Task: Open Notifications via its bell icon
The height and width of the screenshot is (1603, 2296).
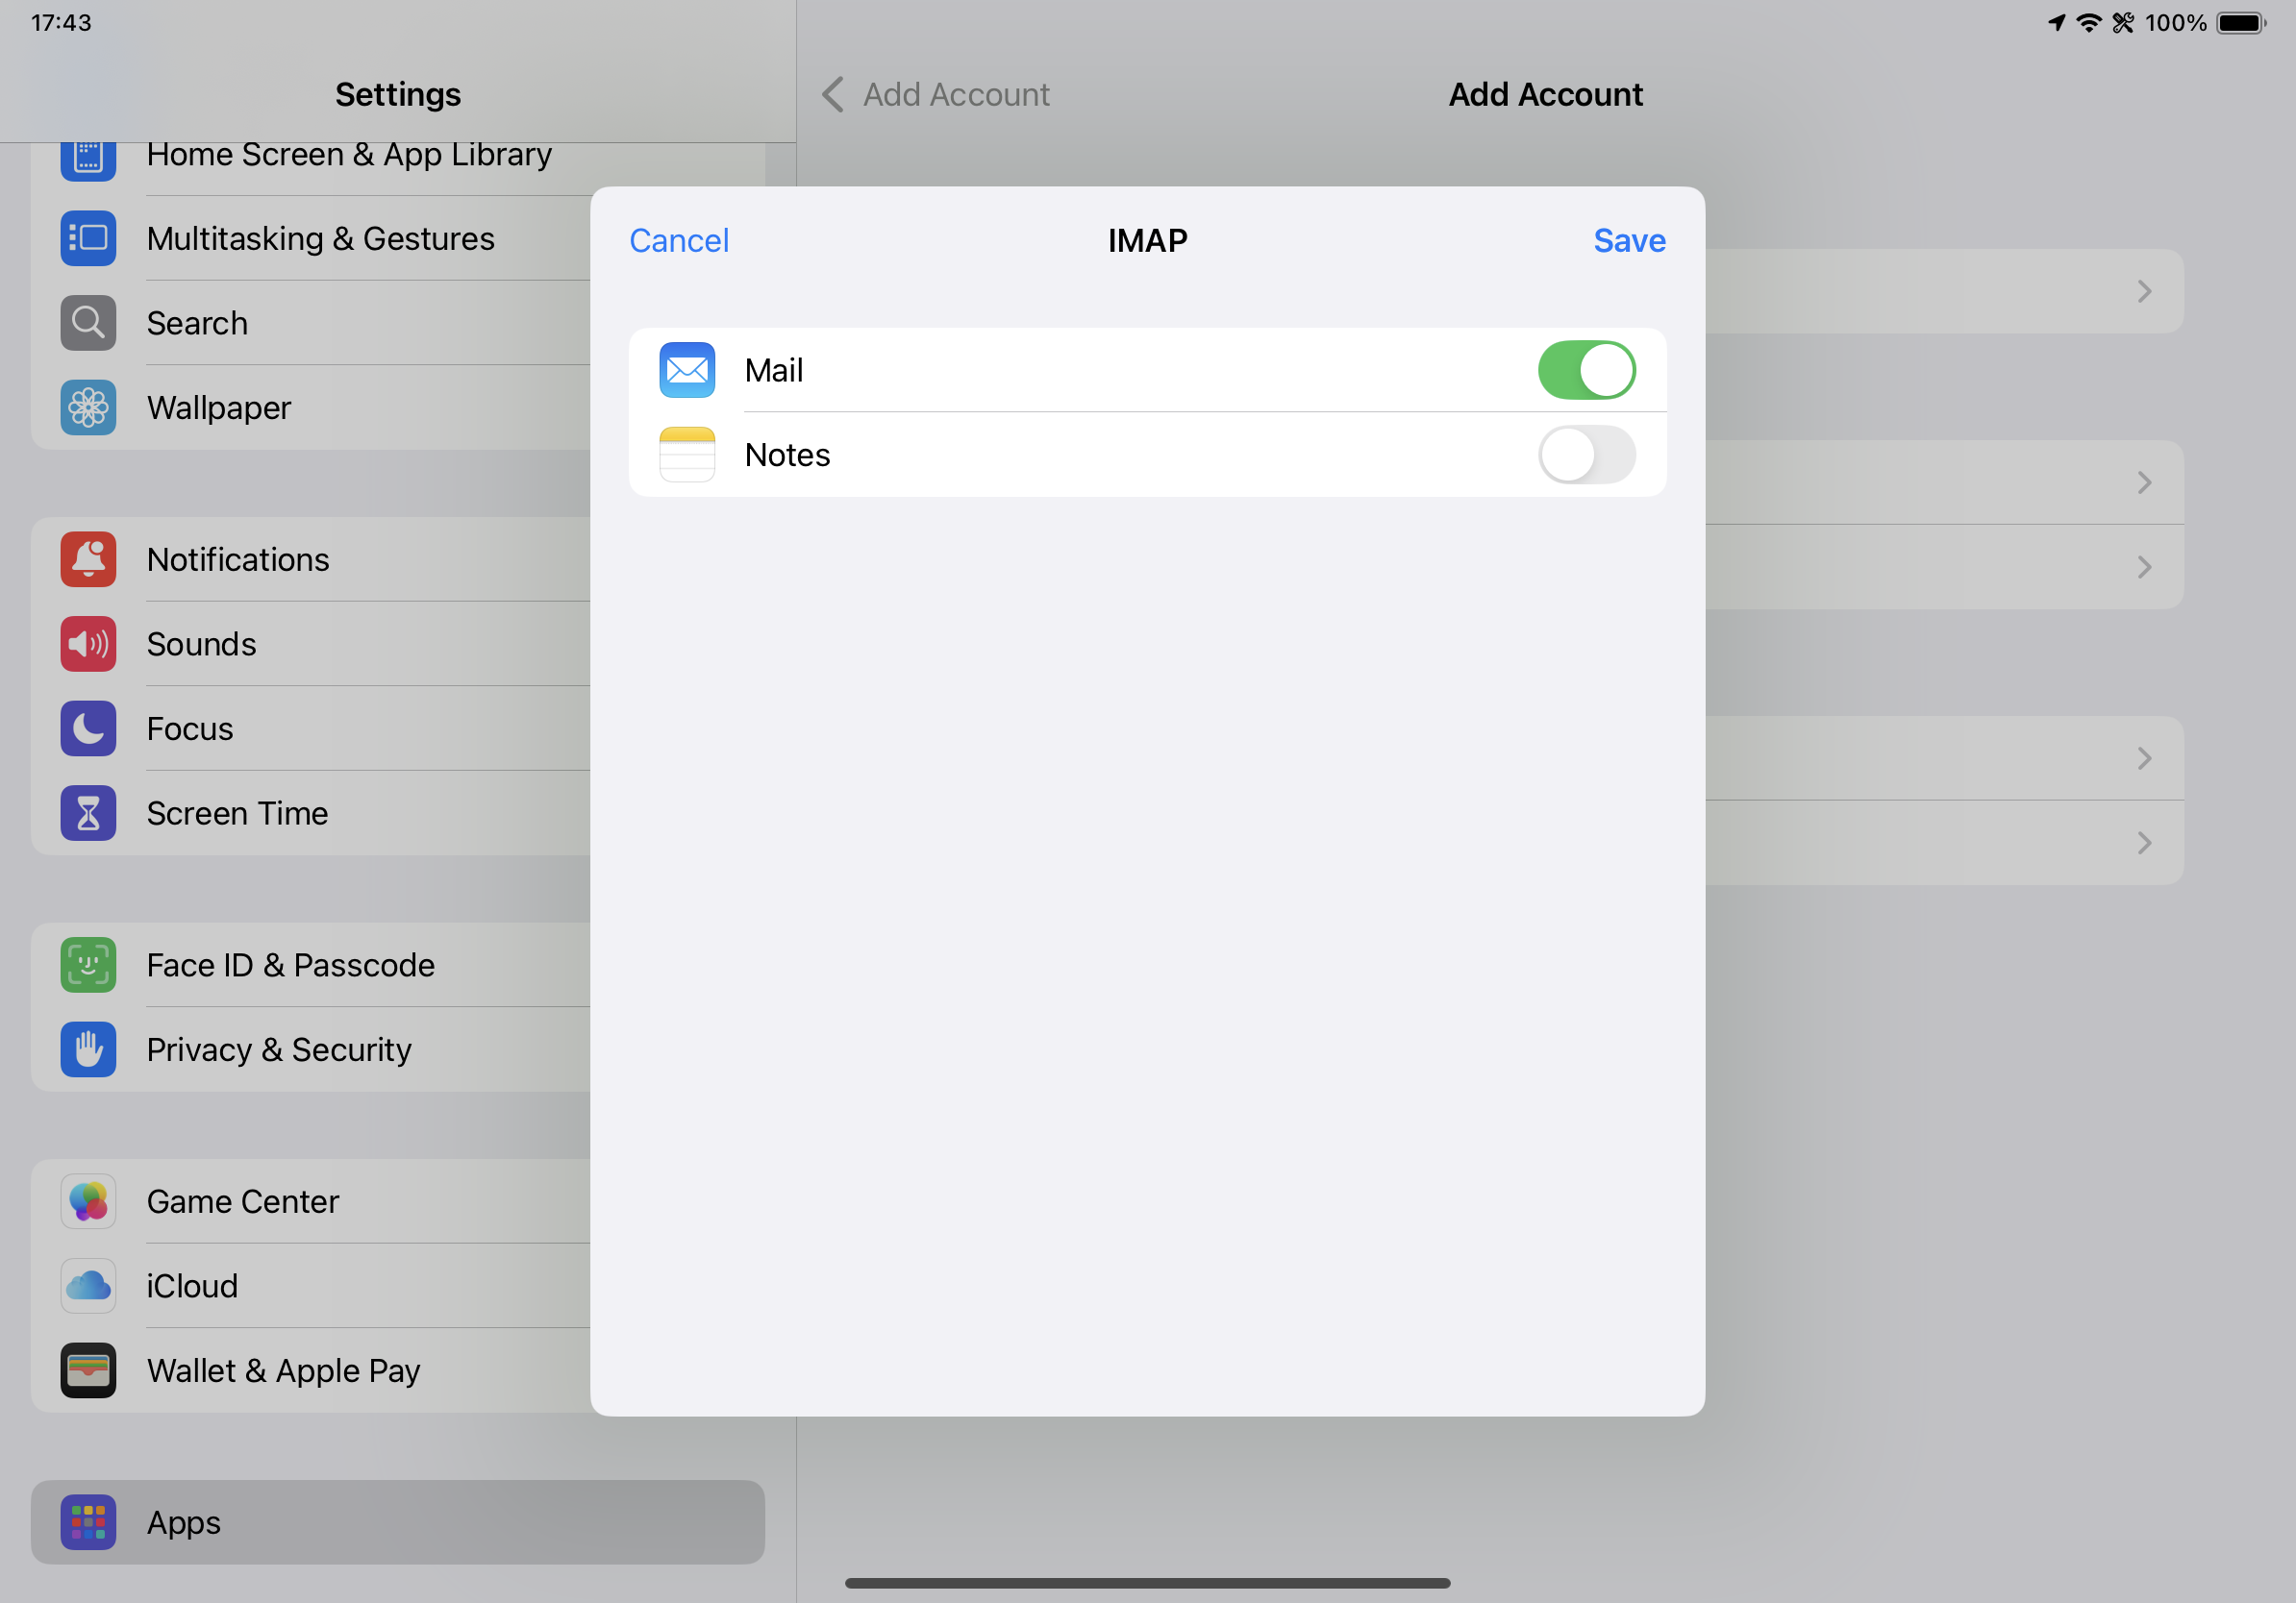Action: tap(88, 559)
